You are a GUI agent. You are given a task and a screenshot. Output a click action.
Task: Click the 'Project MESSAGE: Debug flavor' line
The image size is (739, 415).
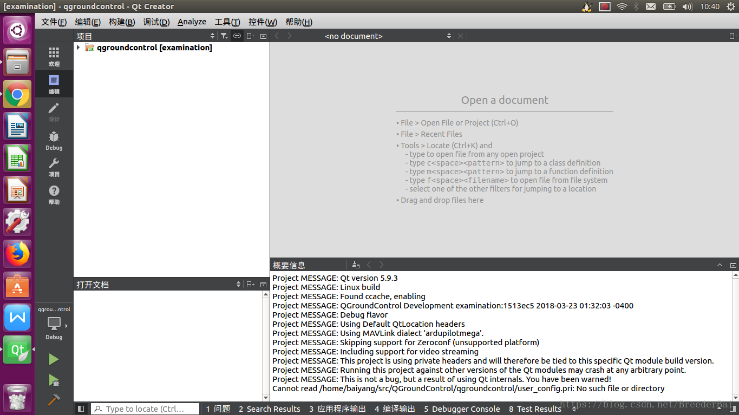pos(330,315)
